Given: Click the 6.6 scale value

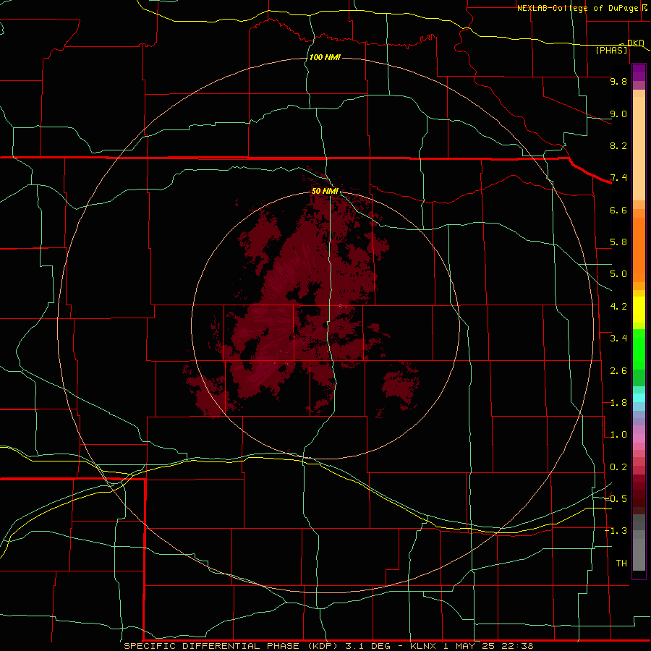Looking at the screenshot, I should coord(618,210).
